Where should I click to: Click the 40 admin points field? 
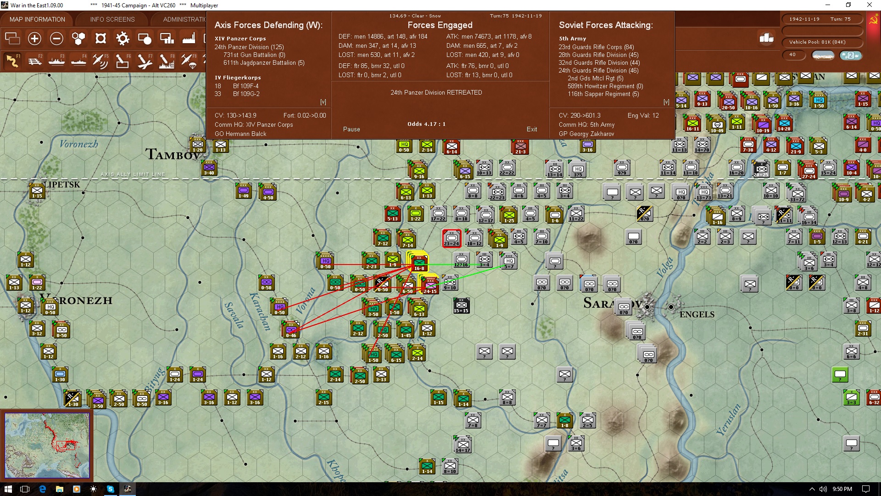pyautogui.click(x=795, y=55)
